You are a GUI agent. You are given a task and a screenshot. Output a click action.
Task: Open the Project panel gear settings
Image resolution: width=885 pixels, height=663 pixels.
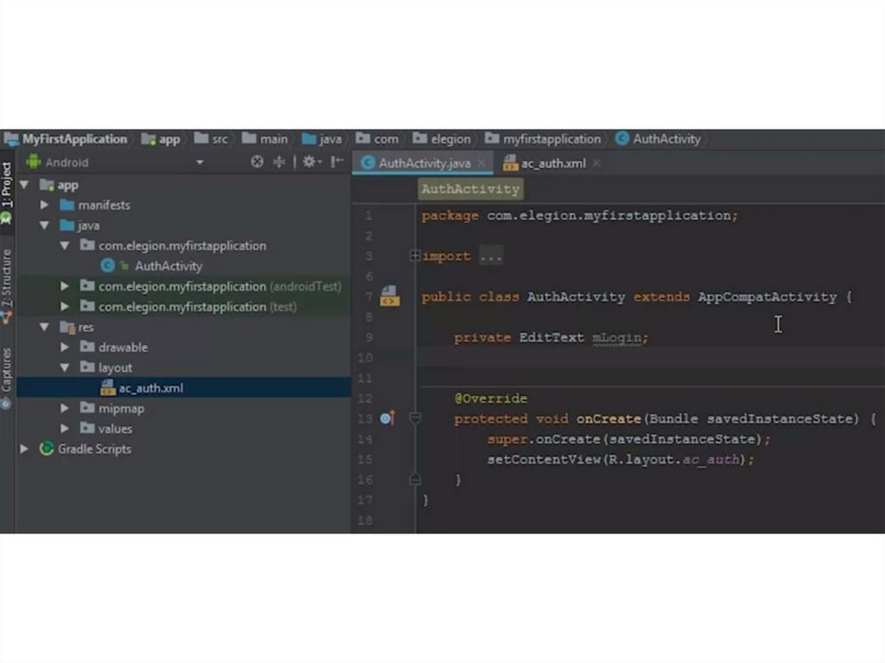coord(309,162)
